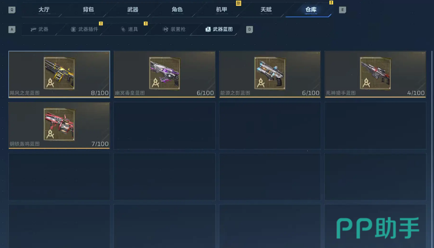Viewport: 434px width, 248px height.
Task: Switch to the 天赋 tab
Action: [x=266, y=10]
